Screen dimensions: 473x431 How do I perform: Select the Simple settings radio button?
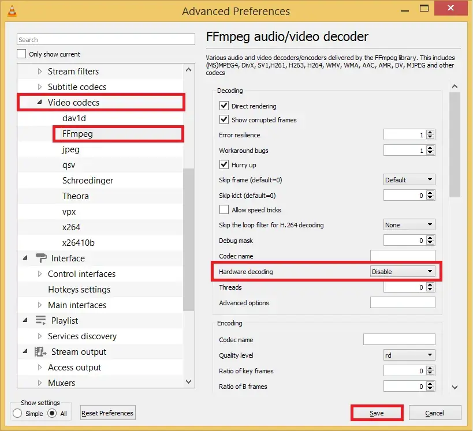pyautogui.click(x=17, y=413)
